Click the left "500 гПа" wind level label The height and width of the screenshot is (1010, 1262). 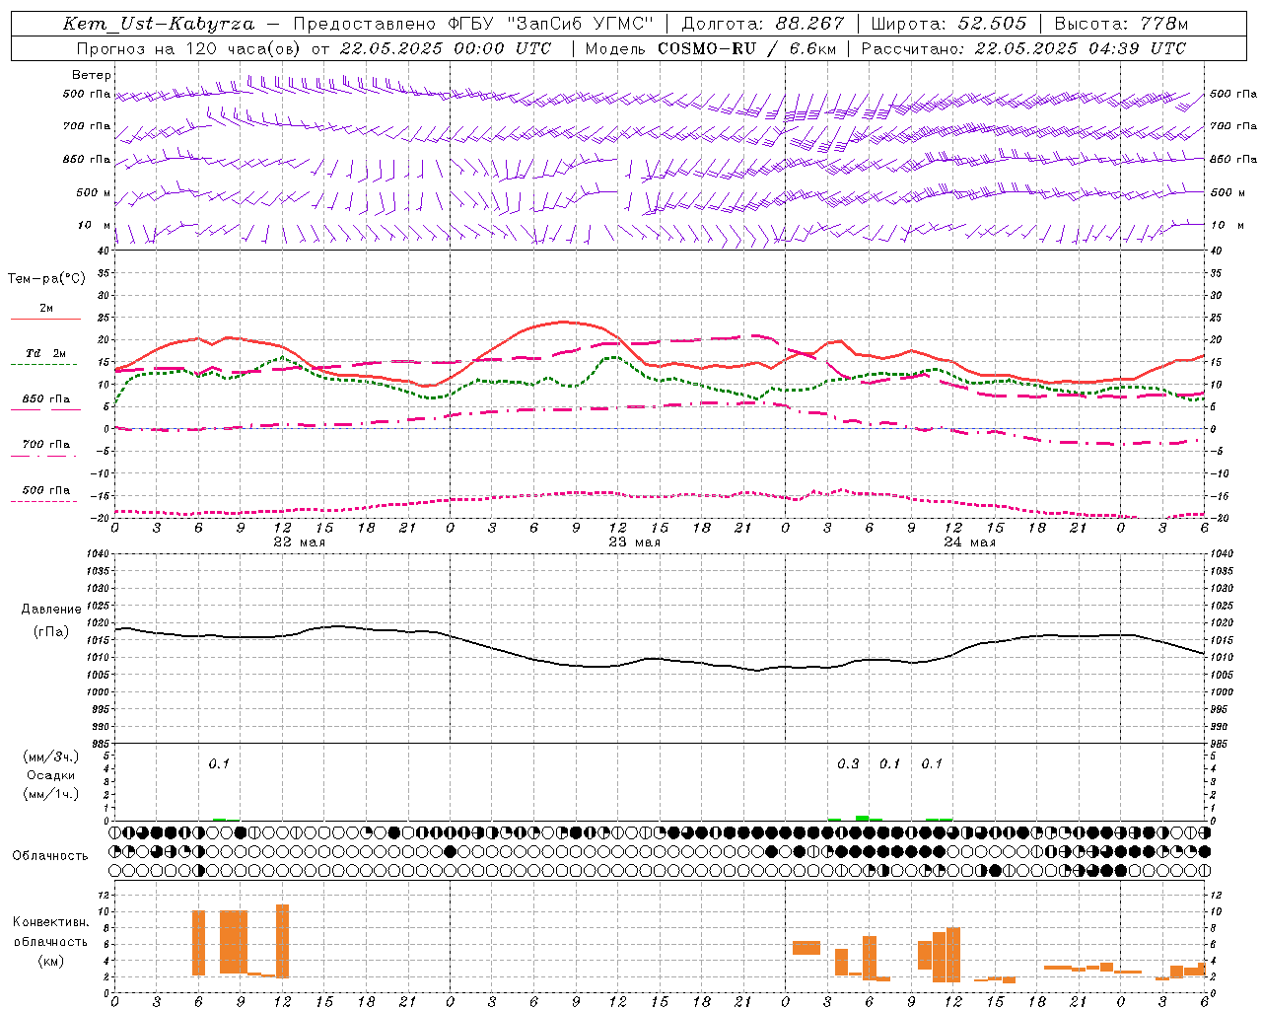[x=87, y=94]
